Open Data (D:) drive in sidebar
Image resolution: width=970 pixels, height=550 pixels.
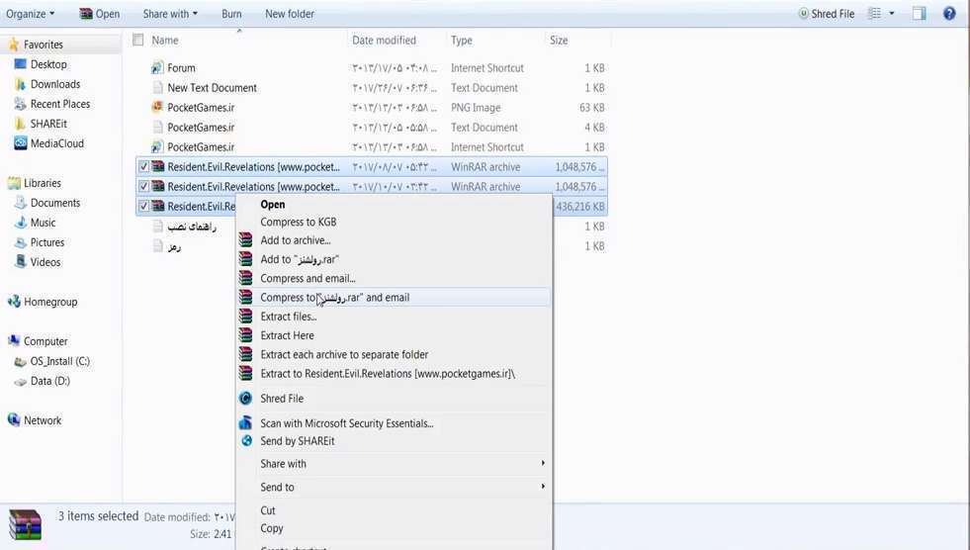50,381
